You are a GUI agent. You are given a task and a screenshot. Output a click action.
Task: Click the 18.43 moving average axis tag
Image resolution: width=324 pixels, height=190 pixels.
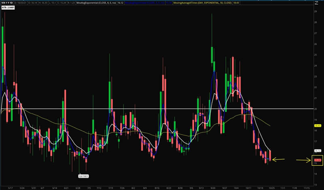point(318,126)
